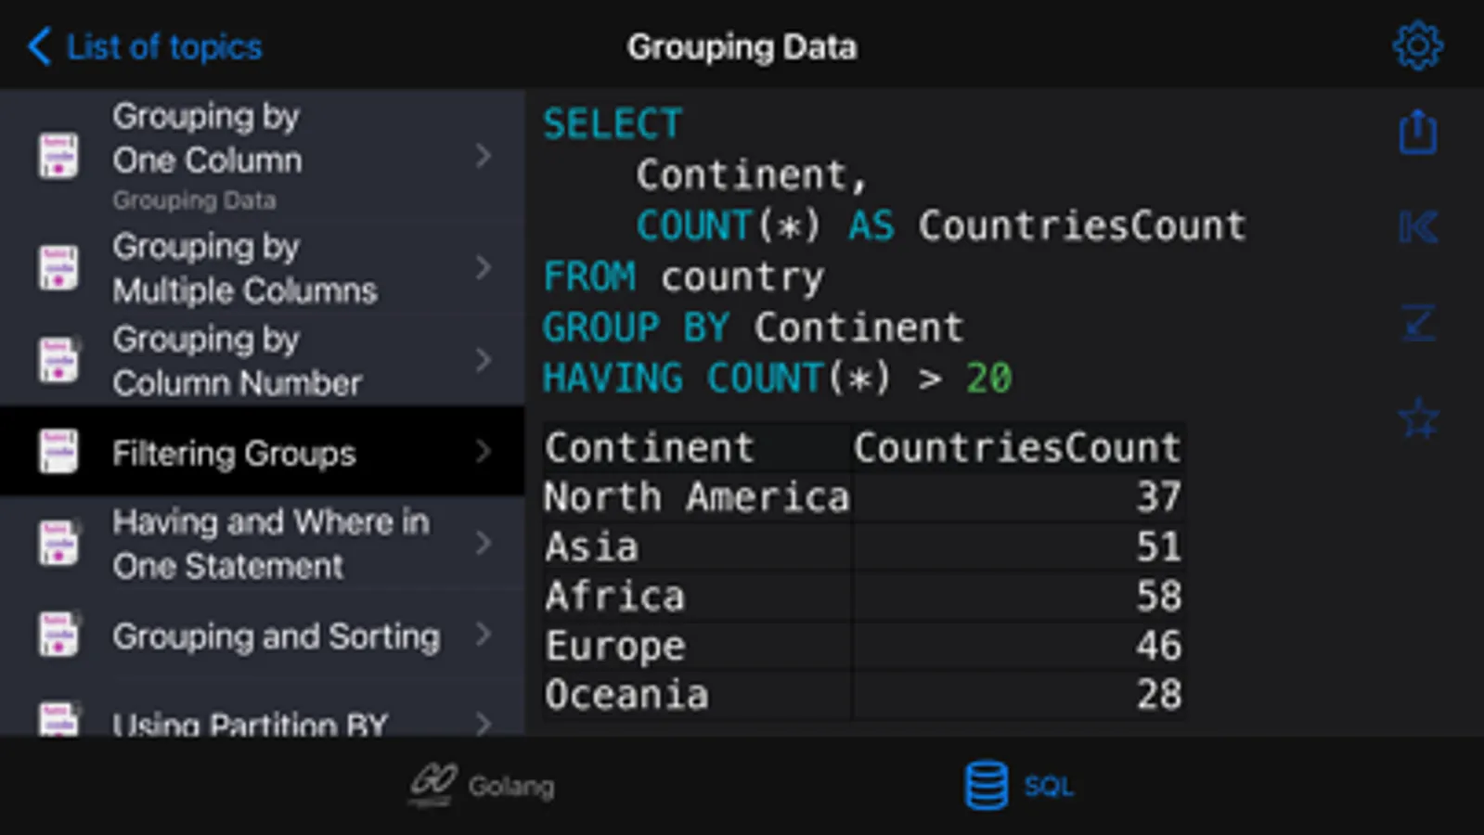Select Filtering Groups topic
The height and width of the screenshot is (835, 1484).
point(234,454)
